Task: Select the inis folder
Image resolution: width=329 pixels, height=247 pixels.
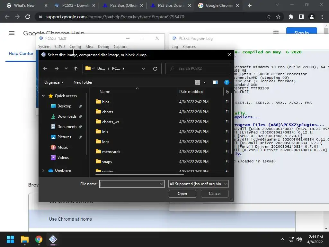Action: [x=105, y=132]
